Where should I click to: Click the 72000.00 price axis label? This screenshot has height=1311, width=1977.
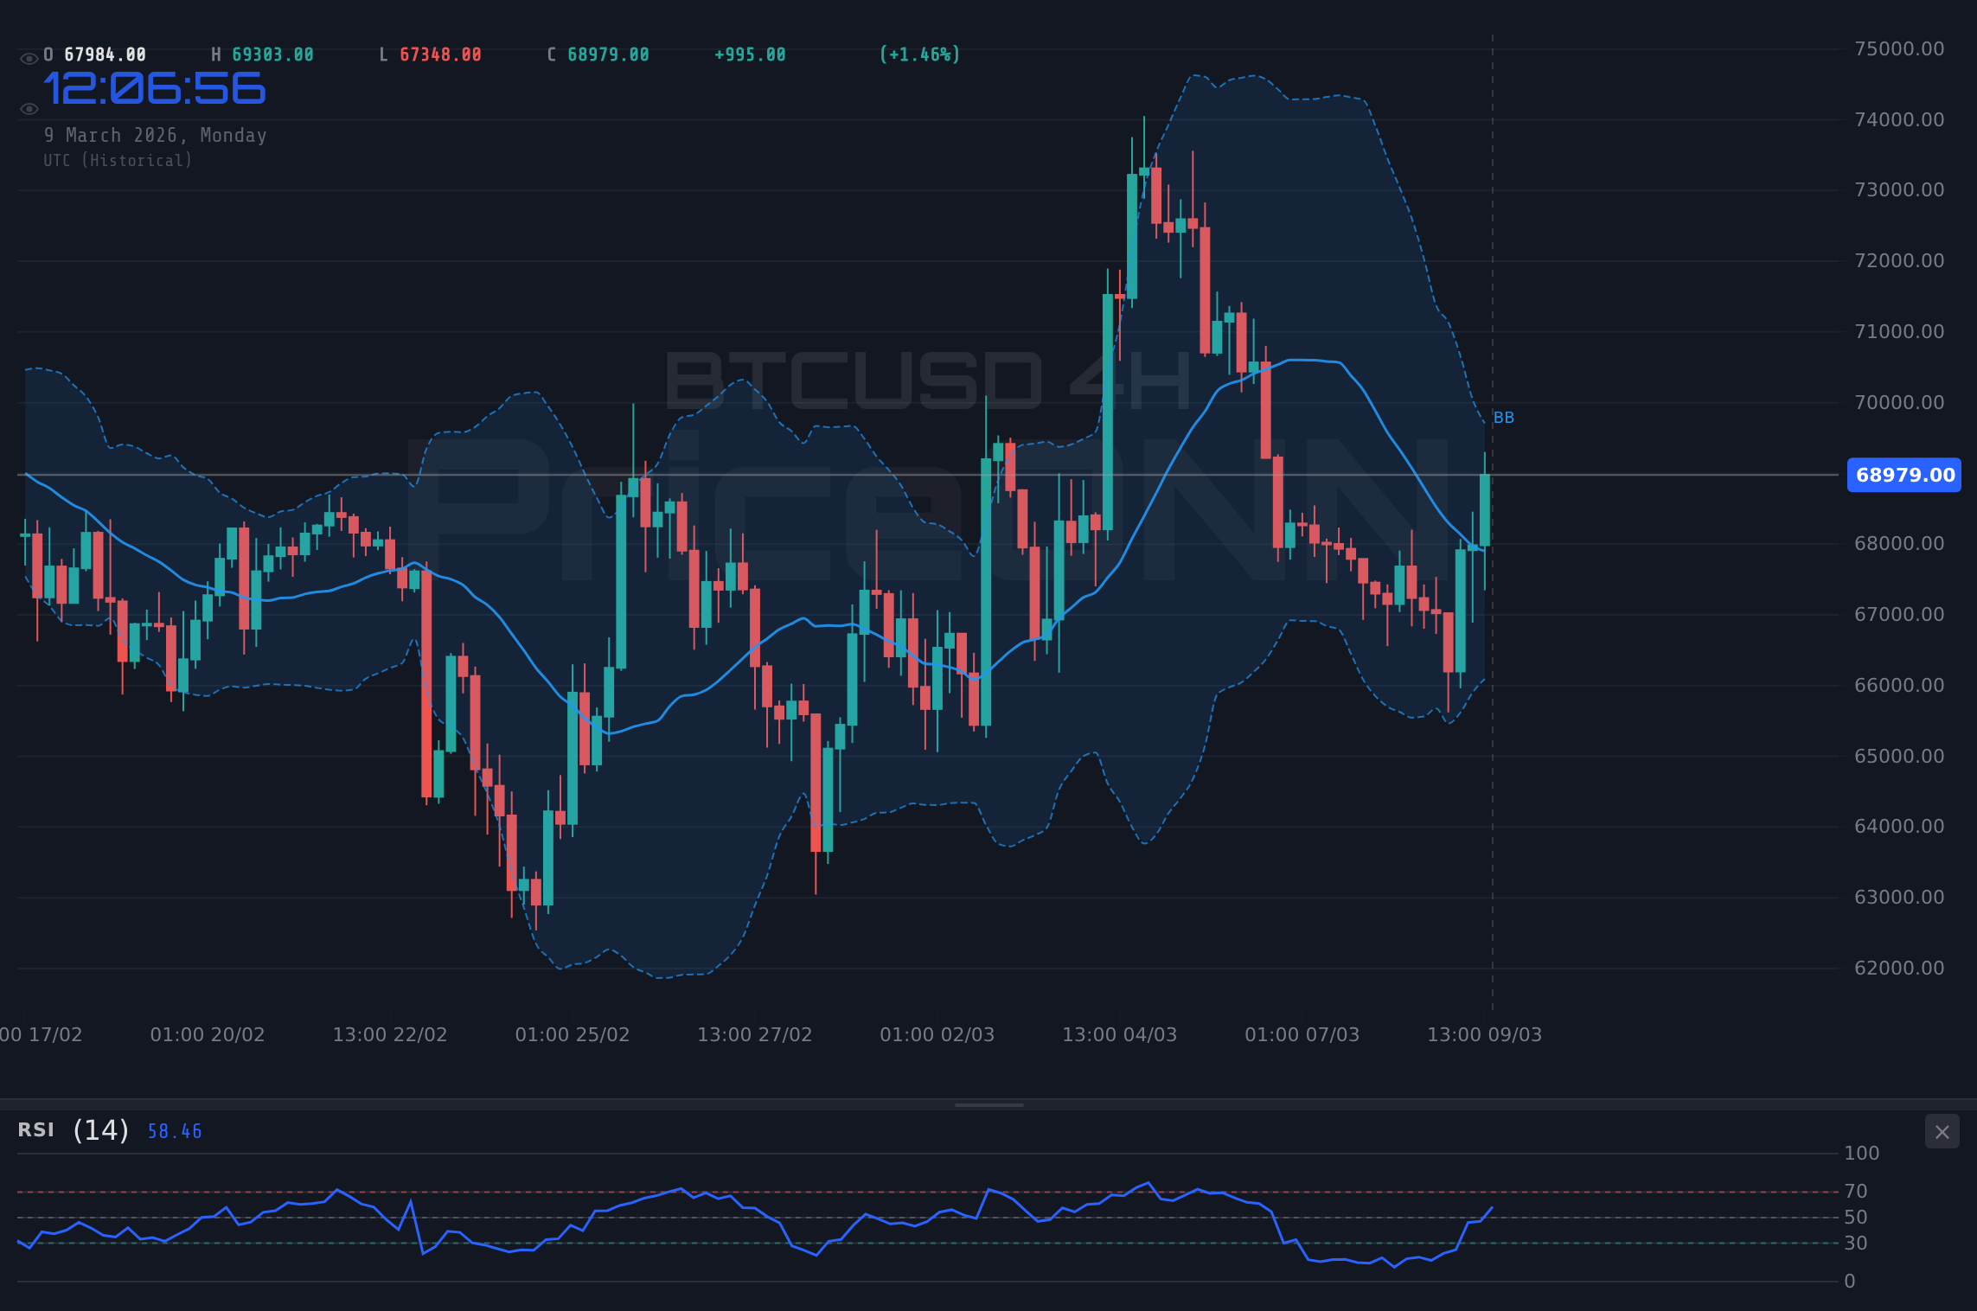click(x=1899, y=260)
